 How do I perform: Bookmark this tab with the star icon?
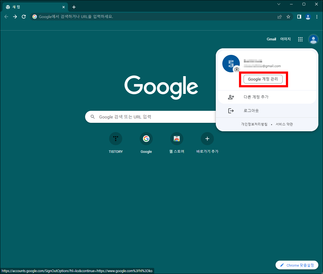click(288, 17)
